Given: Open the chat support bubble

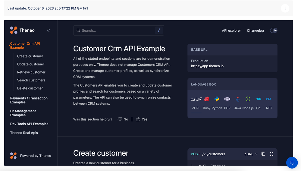Looking at the screenshot, I should 292,163.
